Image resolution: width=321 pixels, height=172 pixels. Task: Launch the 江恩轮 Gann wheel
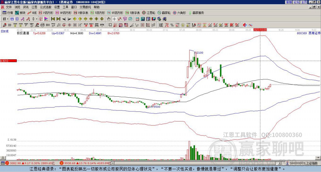pos(149,13)
